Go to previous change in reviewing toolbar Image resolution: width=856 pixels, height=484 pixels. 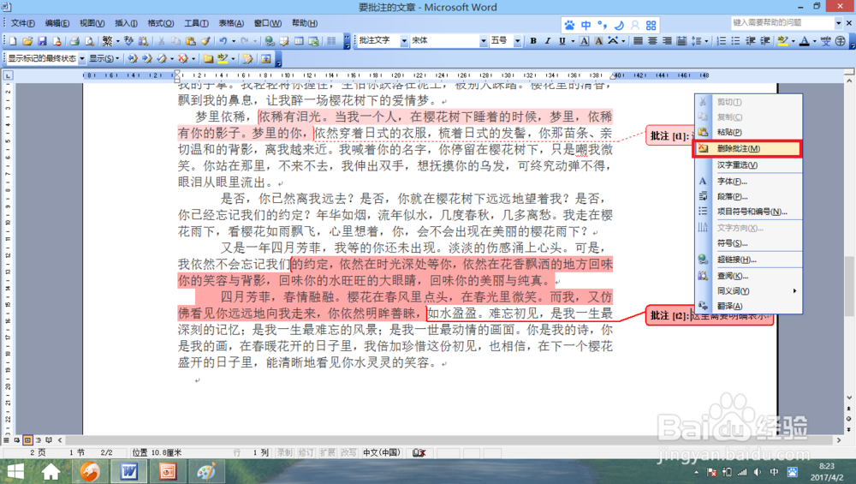point(132,58)
